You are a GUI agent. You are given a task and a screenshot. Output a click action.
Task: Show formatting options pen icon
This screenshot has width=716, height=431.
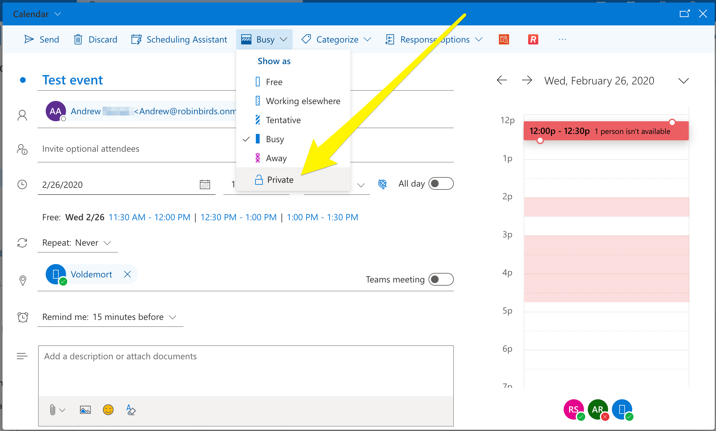pyautogui.click(x=131, y=410)
